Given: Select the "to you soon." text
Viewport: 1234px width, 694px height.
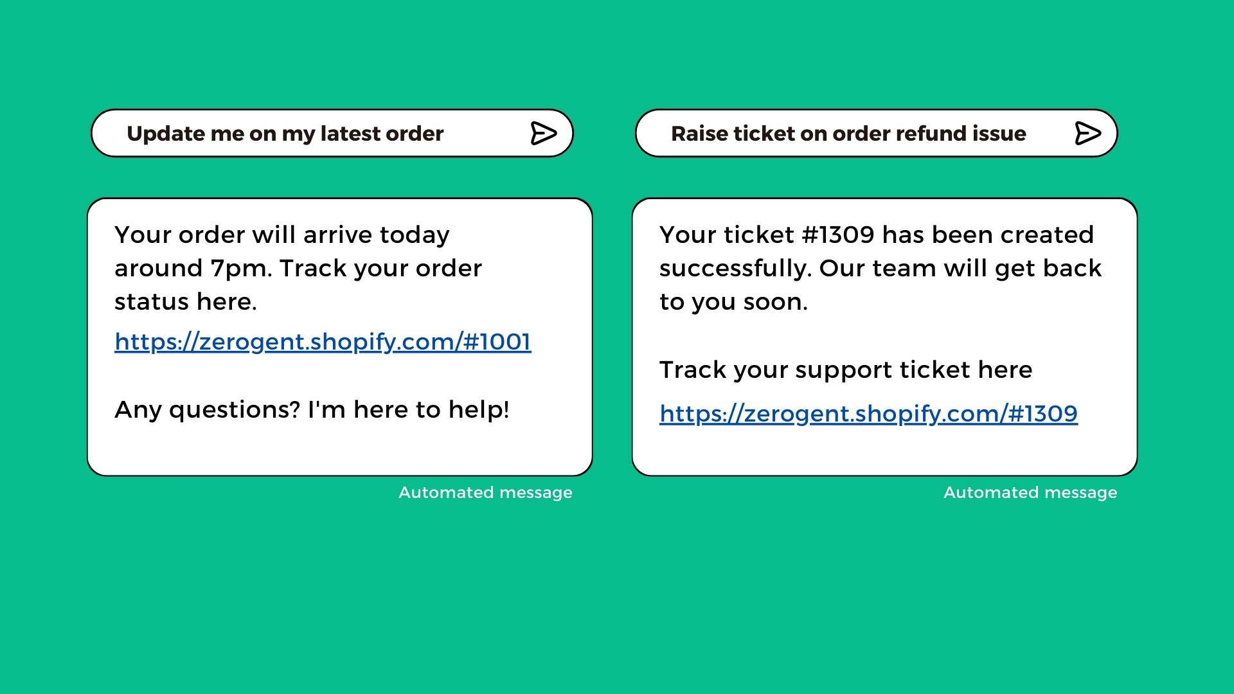Looking at the screenshot, I should (x=733, y=302).
